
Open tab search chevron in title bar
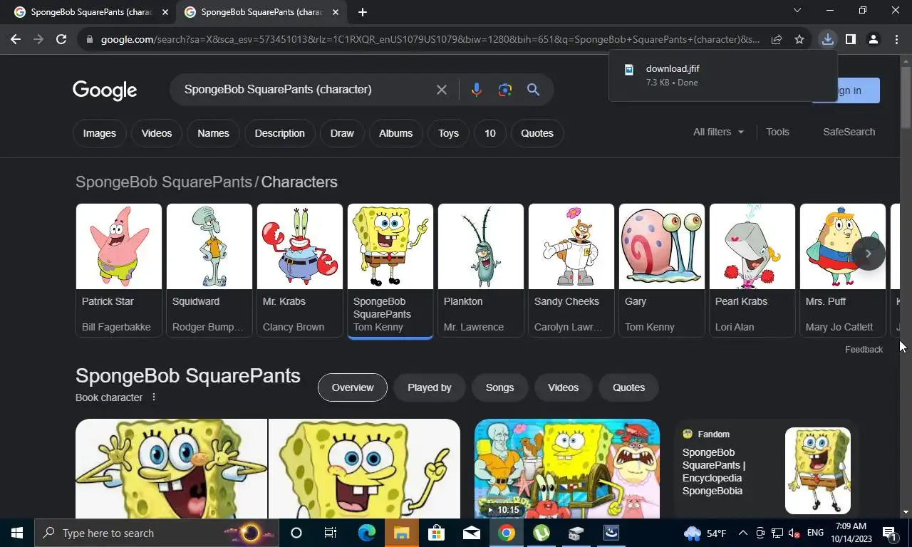797,11
